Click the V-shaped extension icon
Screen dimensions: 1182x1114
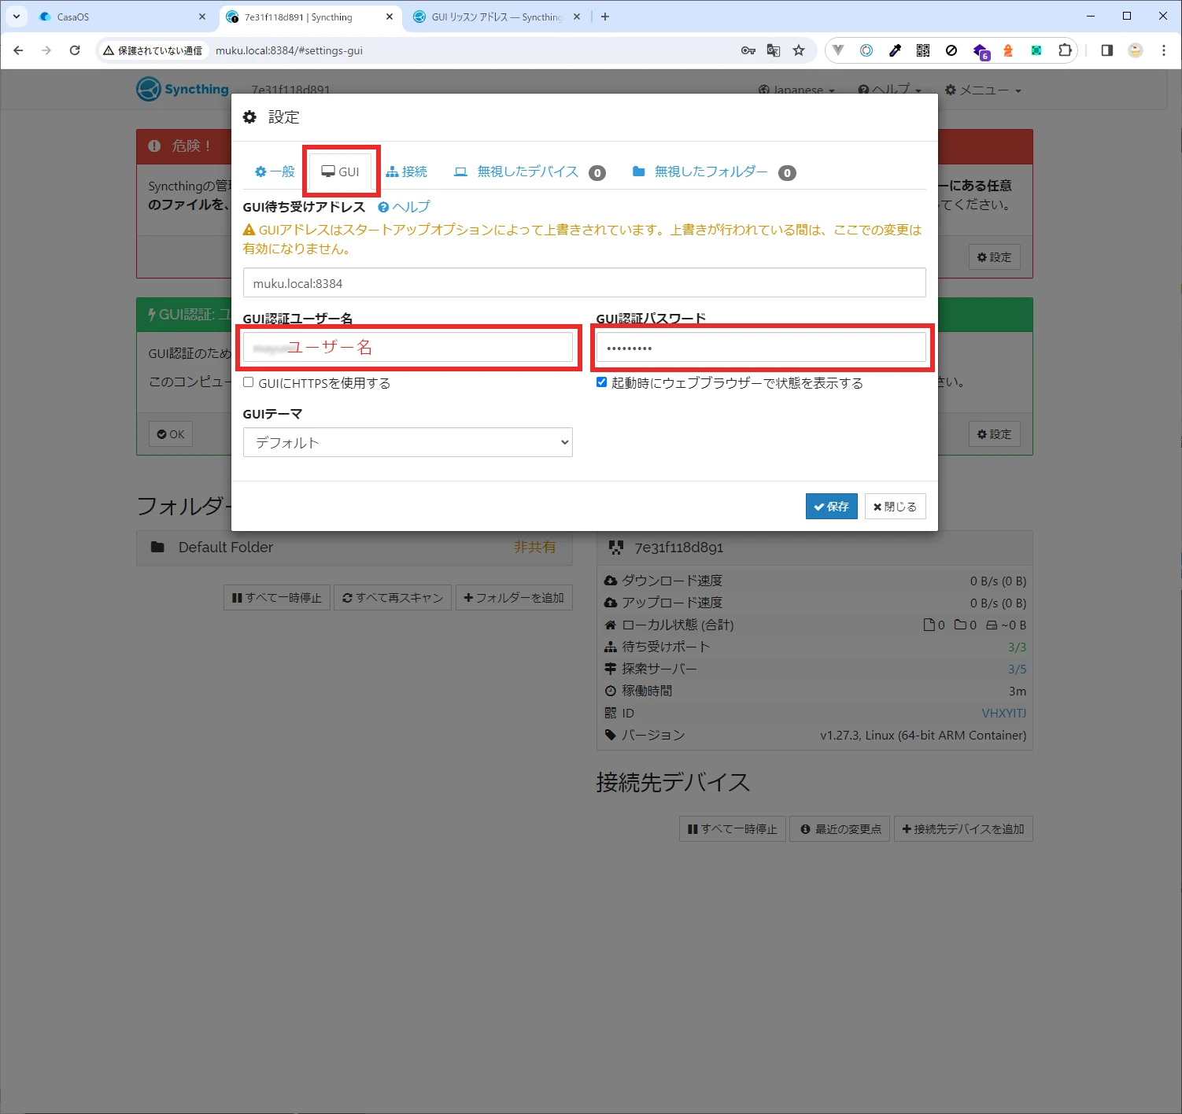pos(838,50)
